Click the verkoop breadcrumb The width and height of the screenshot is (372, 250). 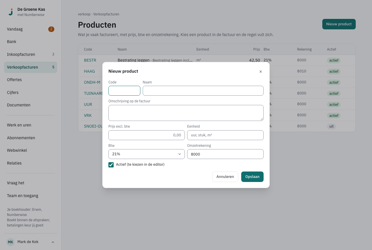84,14
